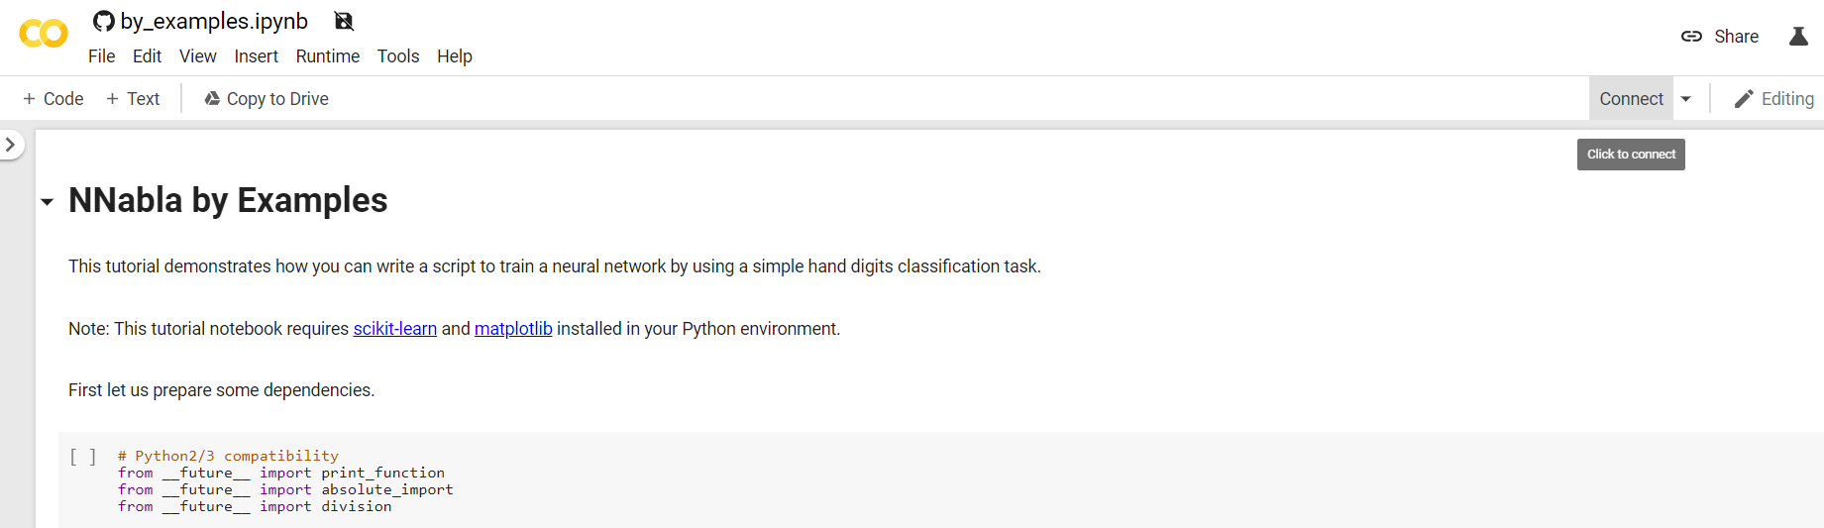Image resolution: width=1824 pixels, height=528 pixels.
Task: Open the File menu
Action: pos(101,56)
